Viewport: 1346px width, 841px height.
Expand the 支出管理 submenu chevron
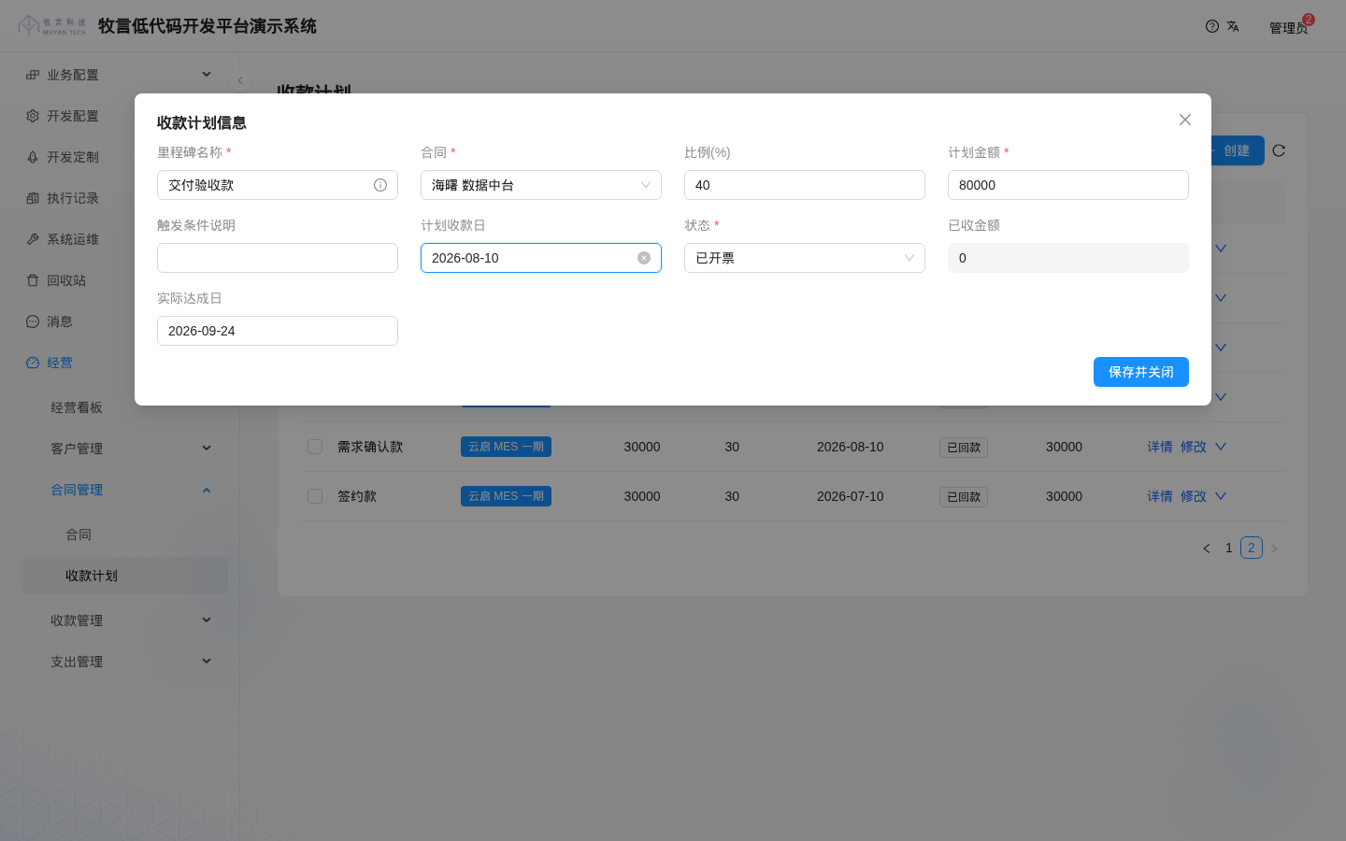point(207,662)
